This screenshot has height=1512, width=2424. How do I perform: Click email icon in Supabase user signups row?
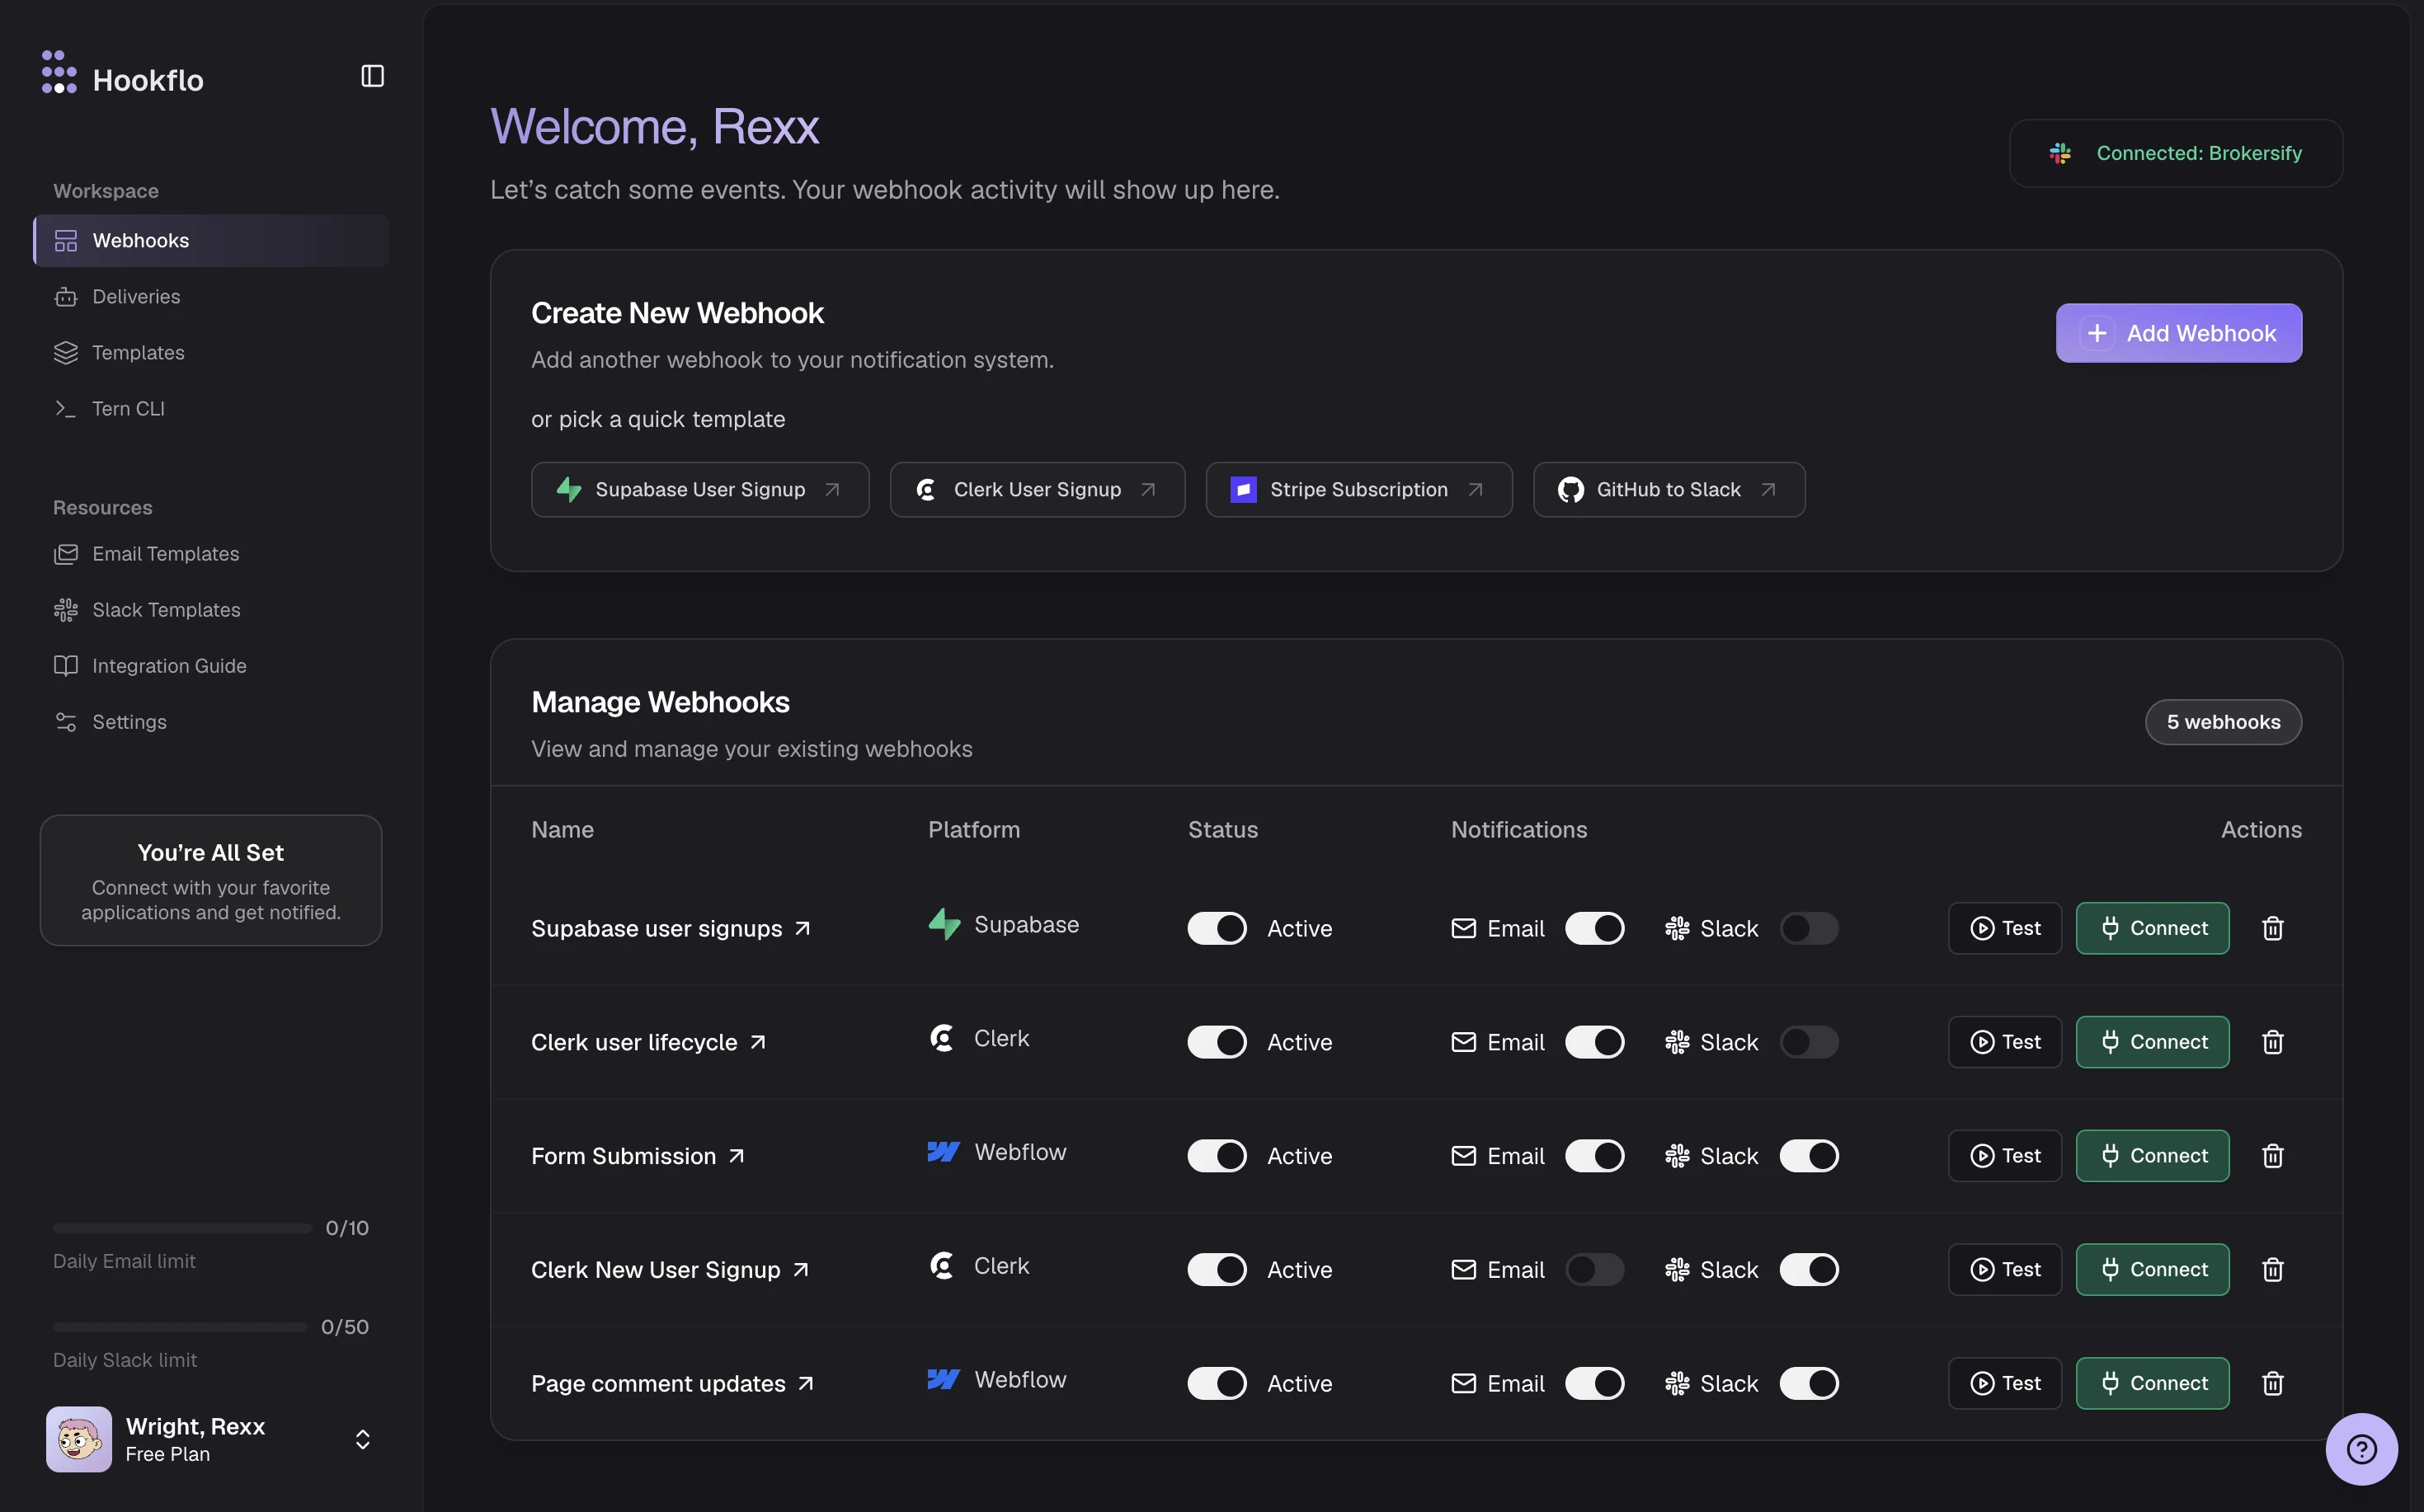1462,928
